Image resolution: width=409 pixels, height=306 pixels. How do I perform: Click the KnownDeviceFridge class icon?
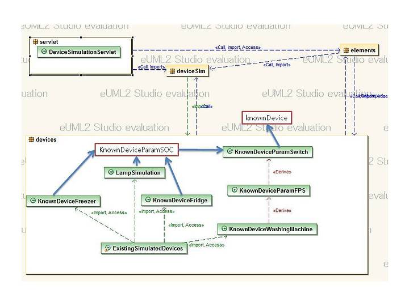(x=148, y=199)
